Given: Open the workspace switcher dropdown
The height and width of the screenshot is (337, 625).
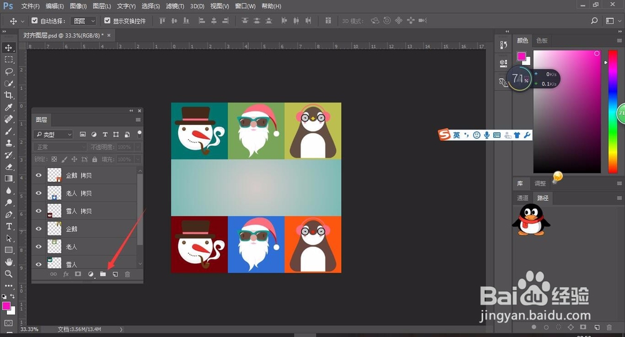Looking at the screenshot, I should (x=612, y=21).
